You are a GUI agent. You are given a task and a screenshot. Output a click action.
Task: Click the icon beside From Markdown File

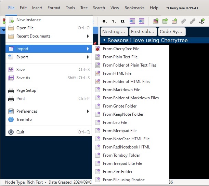click(98, 90)
